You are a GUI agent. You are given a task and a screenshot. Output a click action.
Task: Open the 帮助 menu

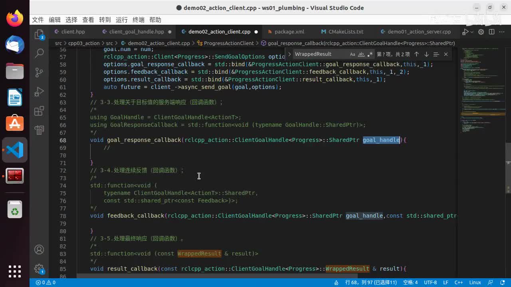(x=155, y=20)
